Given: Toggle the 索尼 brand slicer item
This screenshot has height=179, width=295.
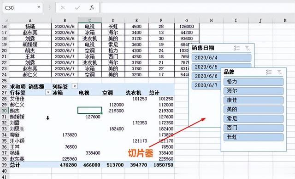Looking at the screenshot, I should [x=254, y=118].
